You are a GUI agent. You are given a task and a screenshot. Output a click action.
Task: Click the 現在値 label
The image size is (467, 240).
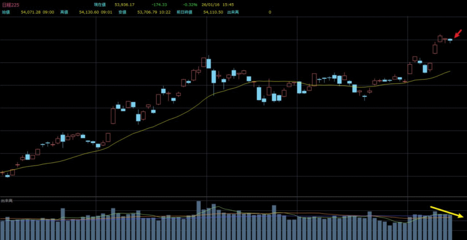click(100, 4)
